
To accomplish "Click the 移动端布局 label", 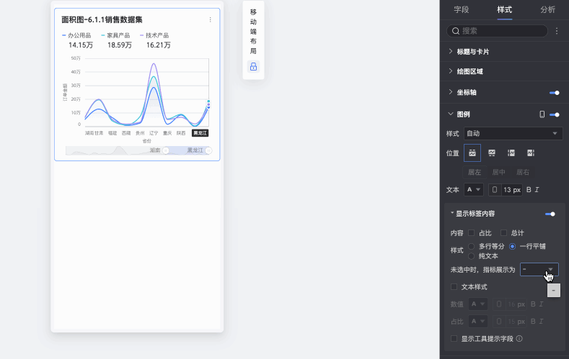I will coord(253,32).
